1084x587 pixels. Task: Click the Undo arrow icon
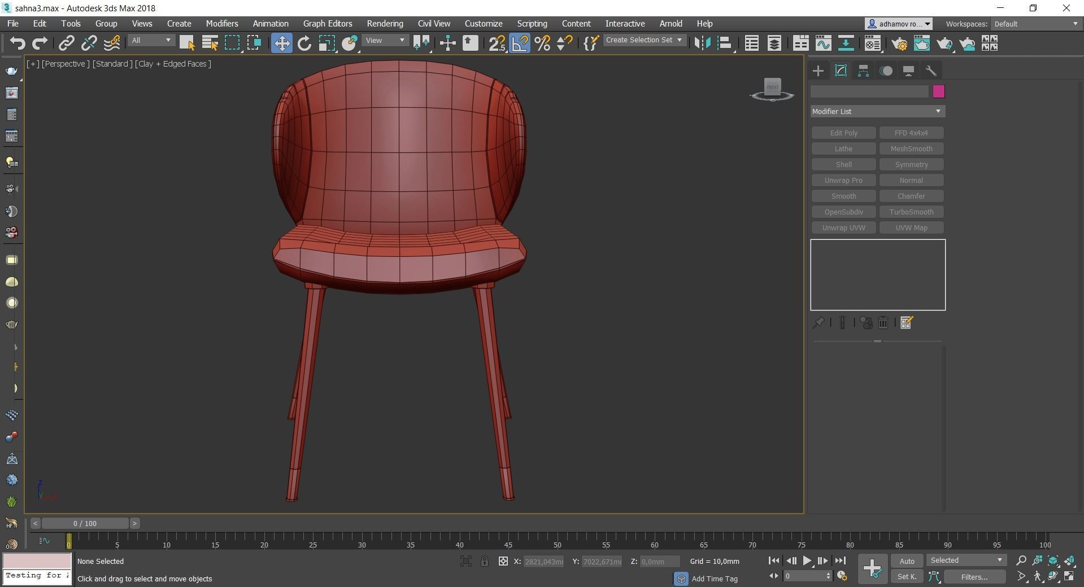[18, 43]
